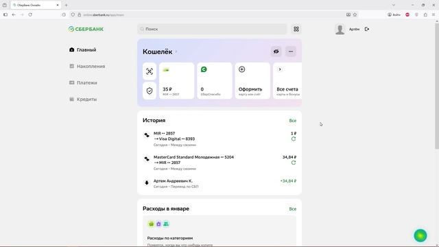Open the СберСпасибо bonus card
439x247 pixels.
tap(215, 81)
